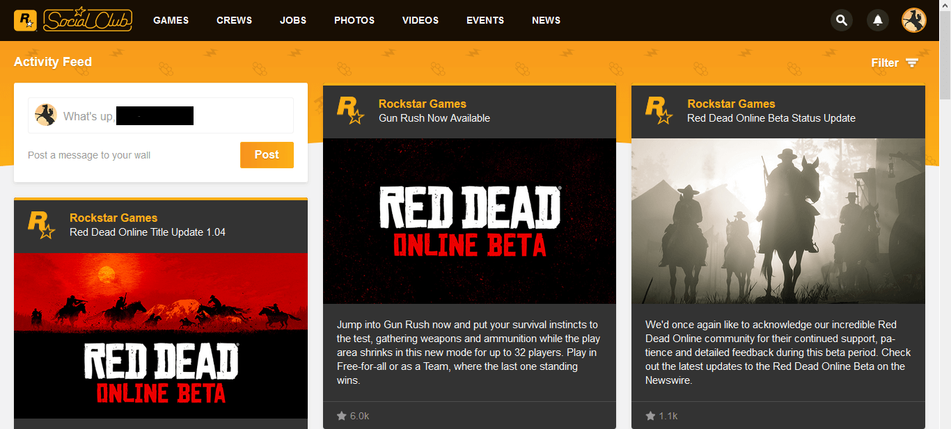Go to the PHOTOS section
Screen dimensions: 951x429
point(354,20)
